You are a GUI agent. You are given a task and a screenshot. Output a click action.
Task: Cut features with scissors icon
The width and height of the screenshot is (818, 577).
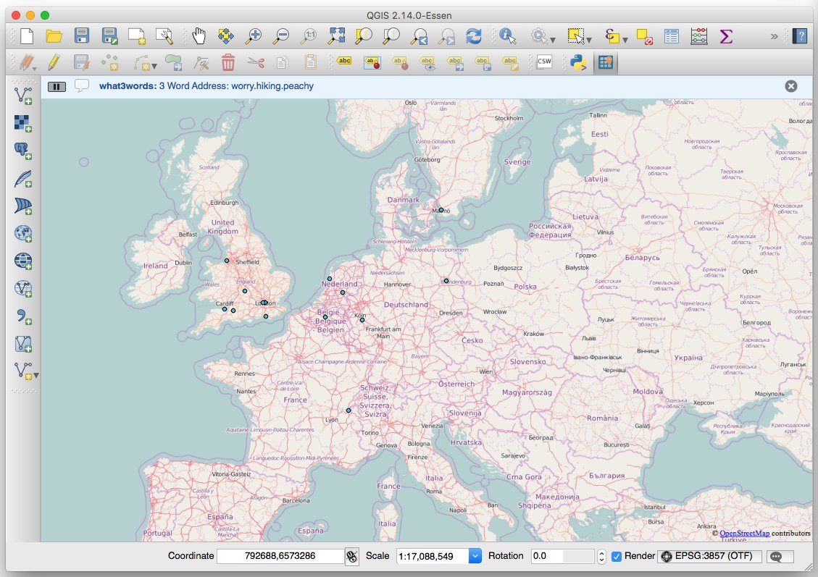(x=256, y=62)
